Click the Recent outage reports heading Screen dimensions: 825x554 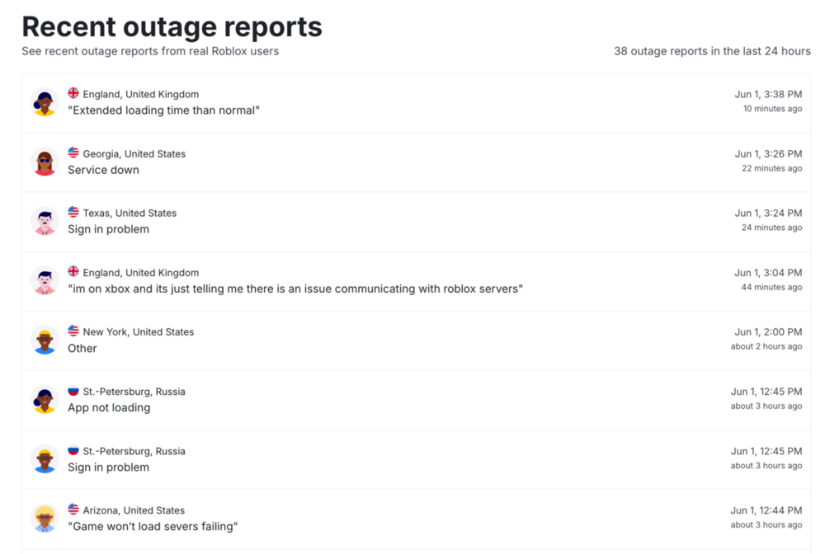[172, 27]
